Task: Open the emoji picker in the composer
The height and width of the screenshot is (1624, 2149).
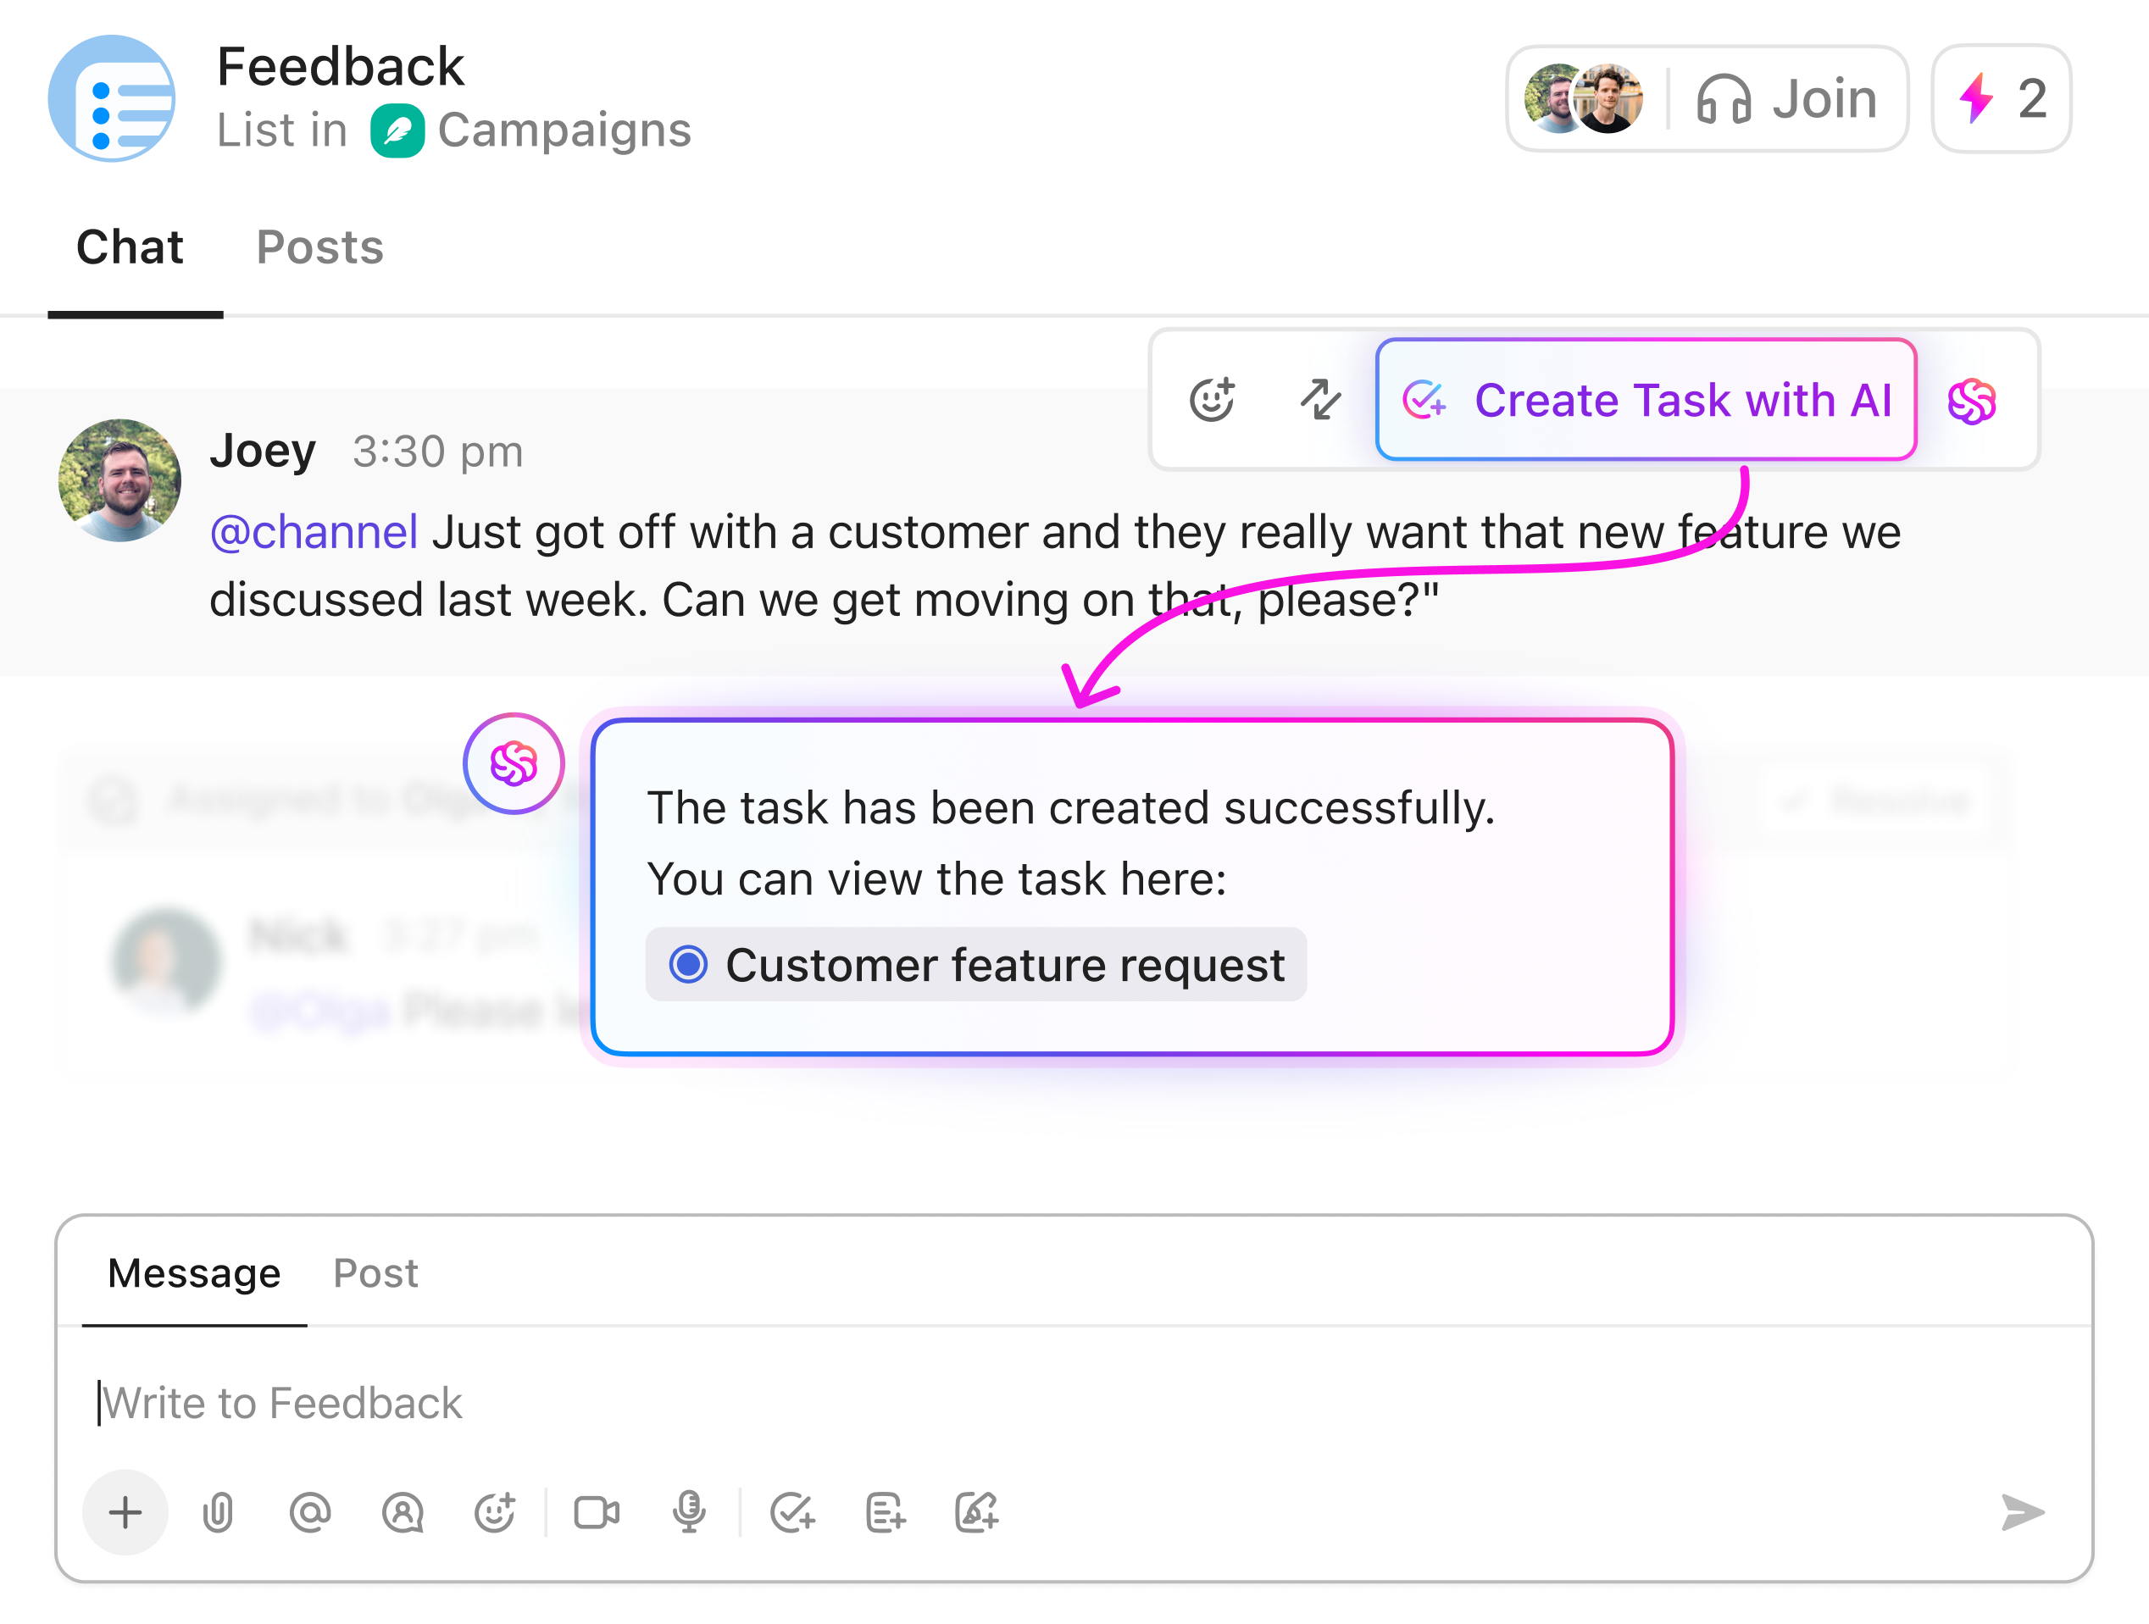Action: tap(496, 1511)
